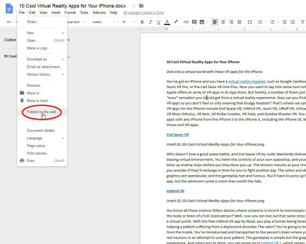Click the Increase indent icon
306x244 pixels.
(292, 22)
